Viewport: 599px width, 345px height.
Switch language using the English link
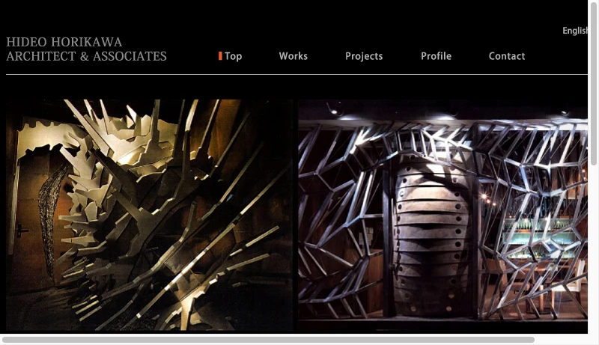coord(575,31)
